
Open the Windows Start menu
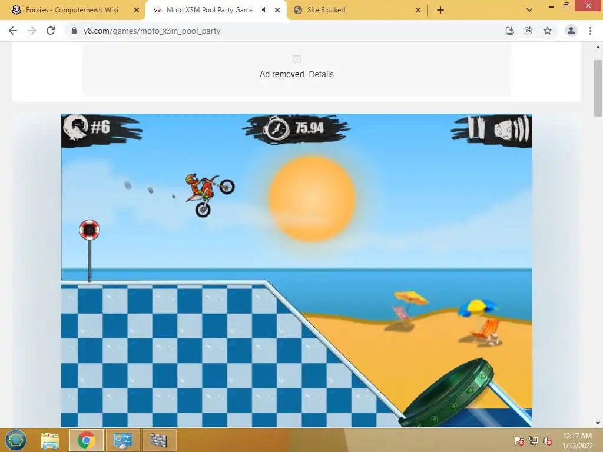(x=16, y=440)
